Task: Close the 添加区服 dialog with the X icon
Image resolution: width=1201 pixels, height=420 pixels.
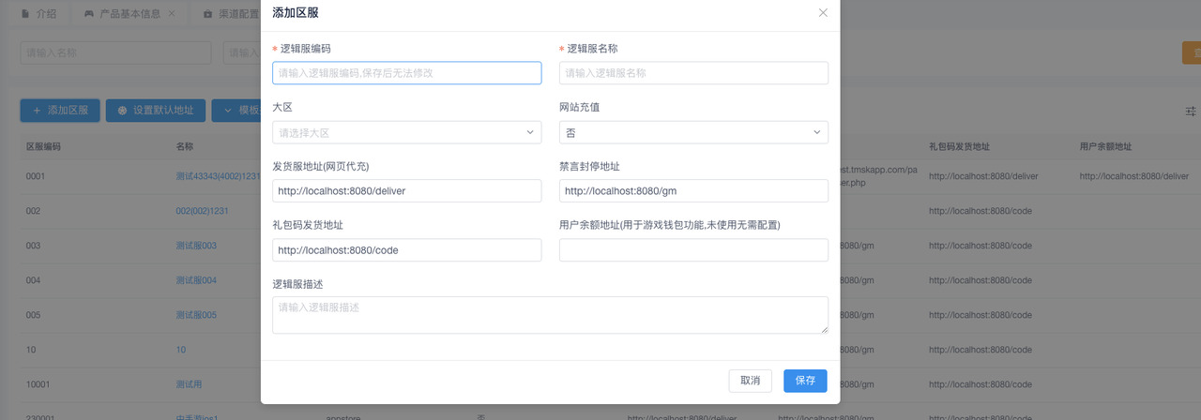Action: click(x=823, y=13)
